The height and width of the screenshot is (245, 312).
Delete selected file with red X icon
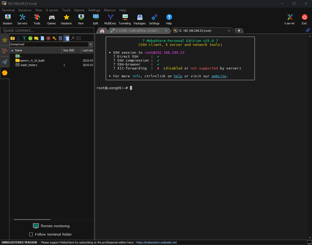(x=48, y=38)
